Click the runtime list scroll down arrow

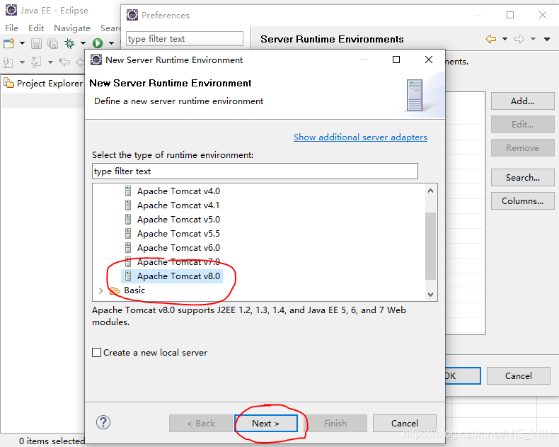(431, 295)
